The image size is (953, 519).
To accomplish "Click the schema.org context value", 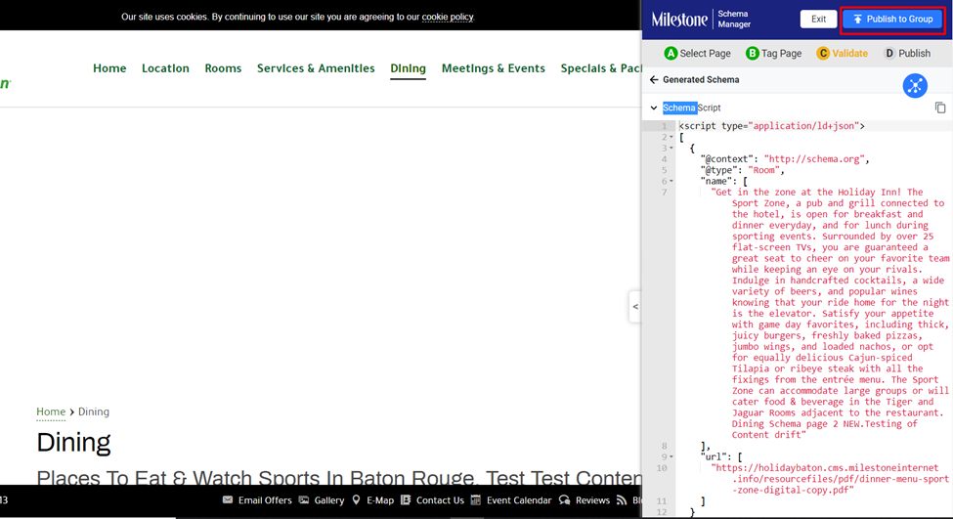I will point(814,159).
